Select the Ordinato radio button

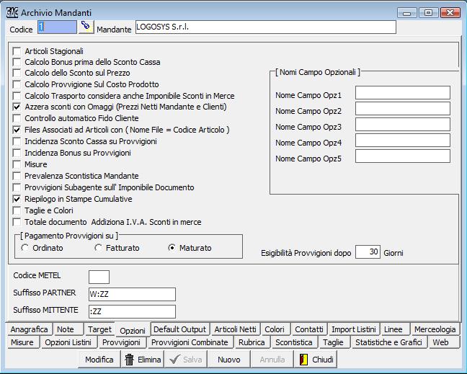click(25, 248)
